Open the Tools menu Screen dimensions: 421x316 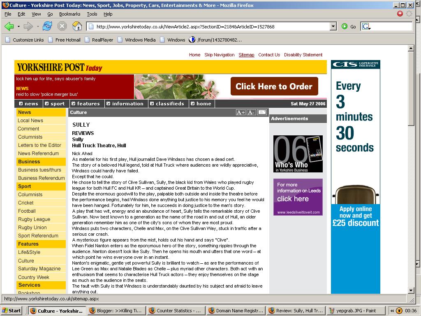tap(92, 14)
